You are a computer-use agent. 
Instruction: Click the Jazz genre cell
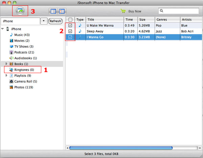tap(159, 31)
